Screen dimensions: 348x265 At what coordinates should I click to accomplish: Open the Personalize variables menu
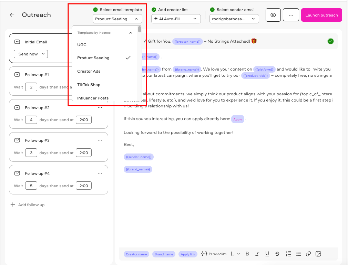[214, 254]
